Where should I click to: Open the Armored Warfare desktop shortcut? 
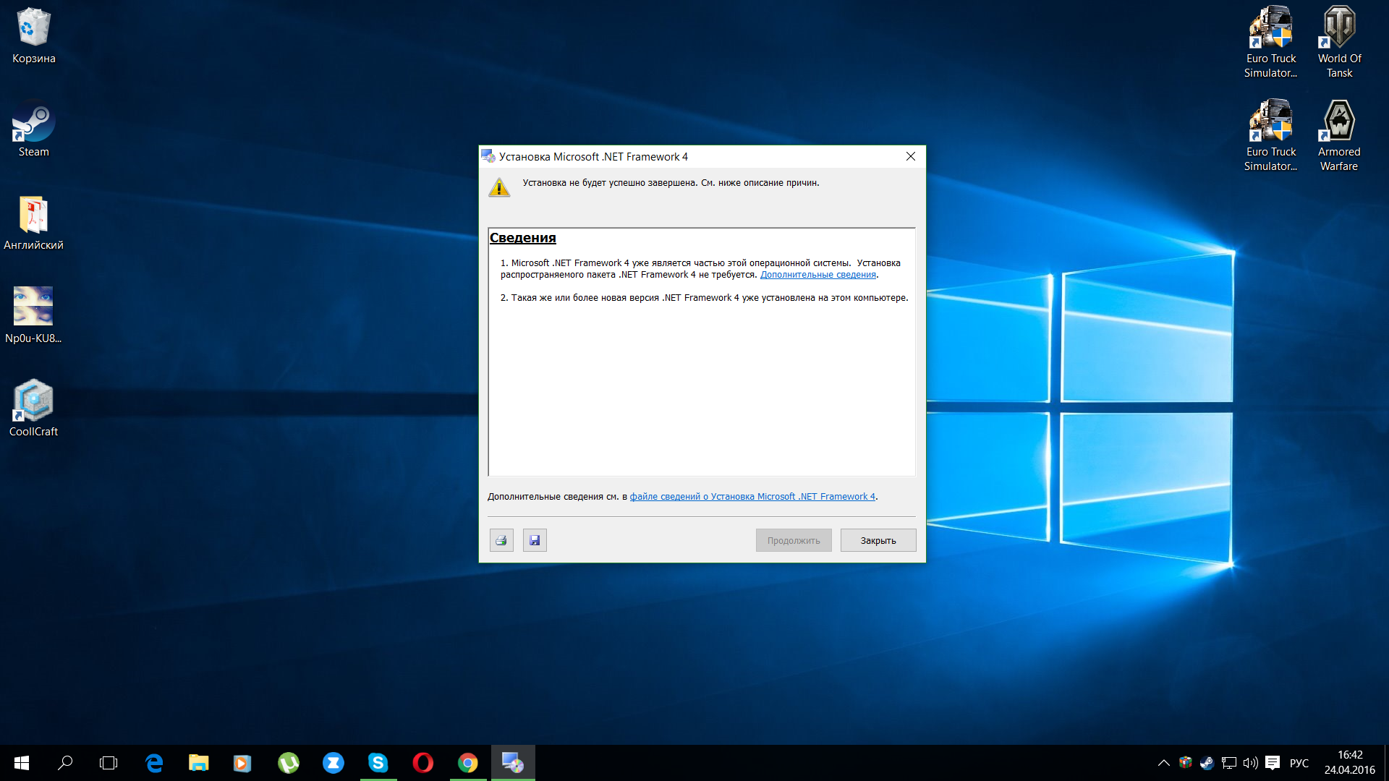1339,134
